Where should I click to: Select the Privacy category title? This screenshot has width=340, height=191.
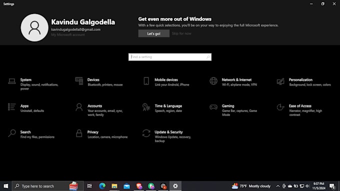coord(93,132)
